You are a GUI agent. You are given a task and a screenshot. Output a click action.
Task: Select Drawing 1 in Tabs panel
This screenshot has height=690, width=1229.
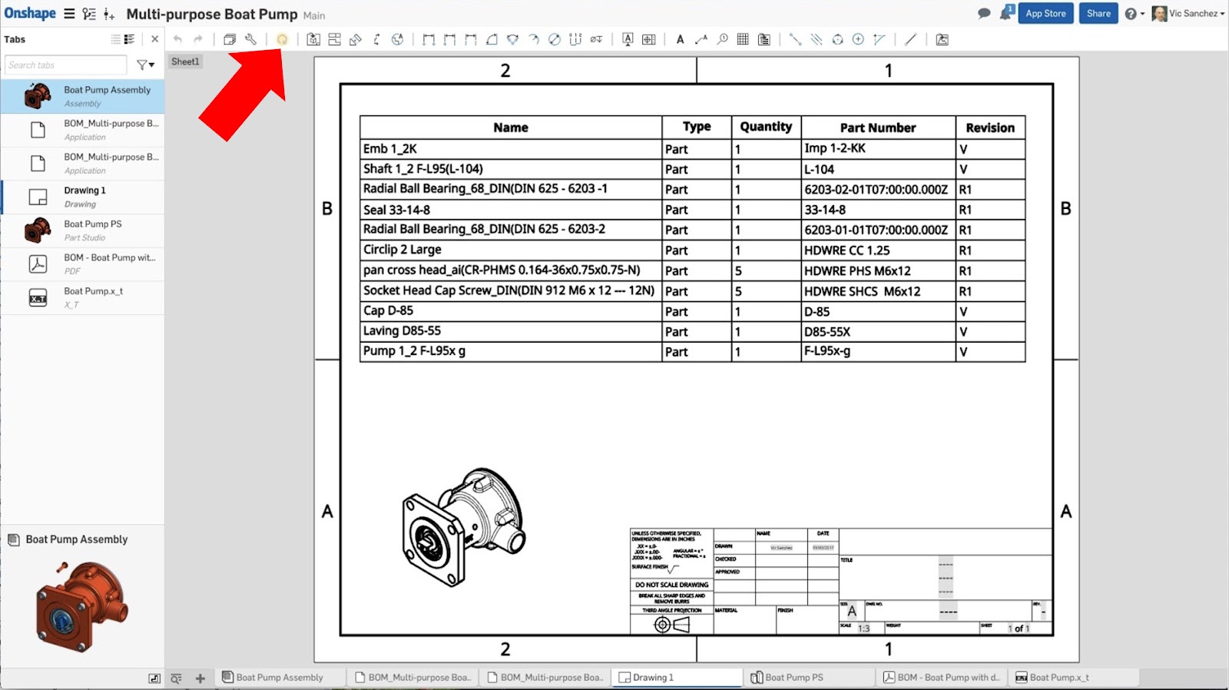coord(82,197)
